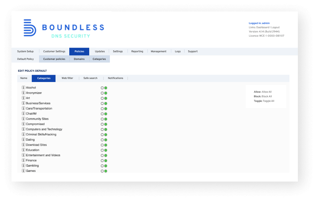Open the Reporting menu
The height and width of the screenshot is (201, 317).
137,51
